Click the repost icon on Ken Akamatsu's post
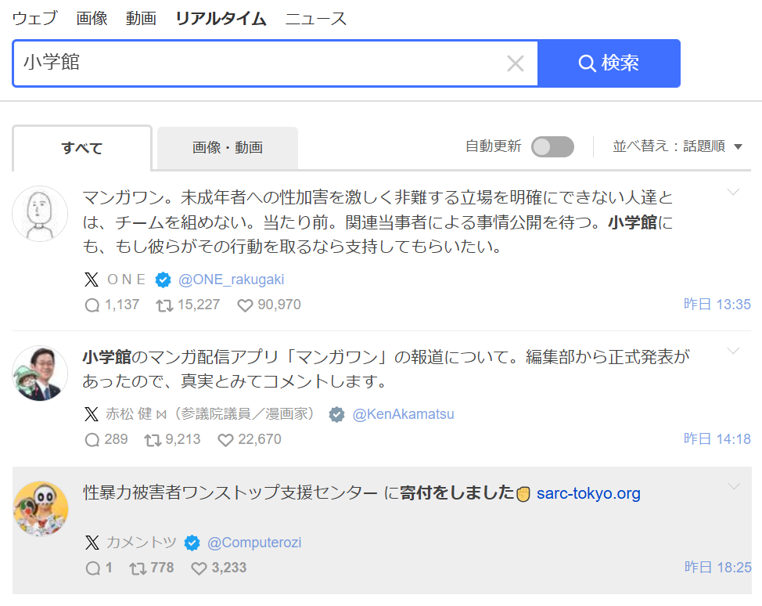The height and width of the screenshot is (606, 762). [153, 440]
